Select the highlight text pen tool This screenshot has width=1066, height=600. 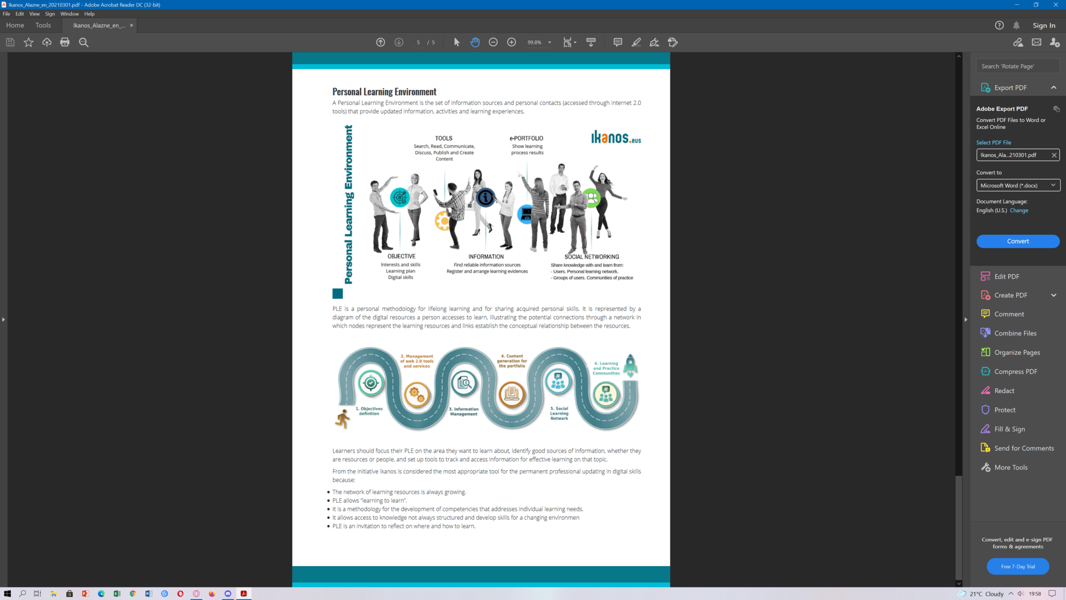pyautogui.click(x=636, y=42)
